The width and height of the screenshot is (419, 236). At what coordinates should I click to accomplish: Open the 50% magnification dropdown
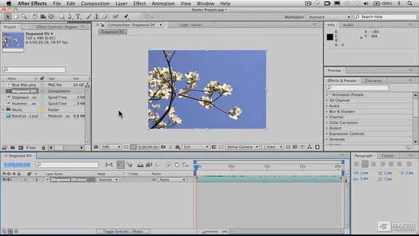[x=111, y=147]
